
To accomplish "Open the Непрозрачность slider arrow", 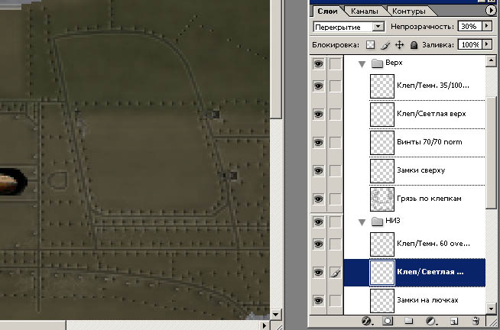I will click(x=486, y=27).
